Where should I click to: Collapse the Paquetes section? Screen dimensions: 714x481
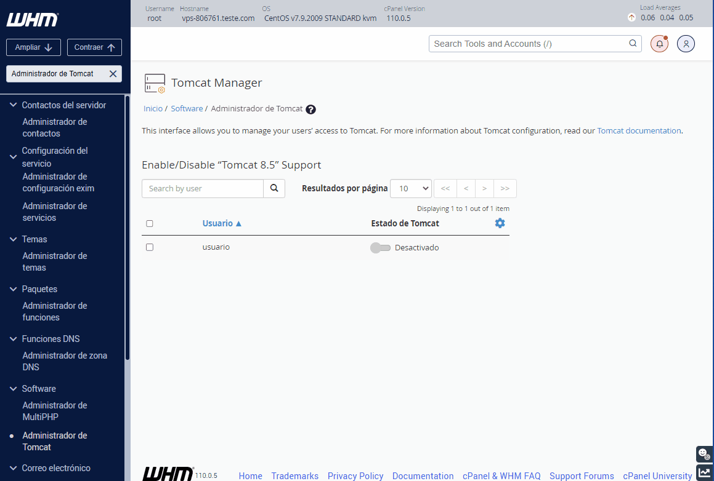click(13, 289)
